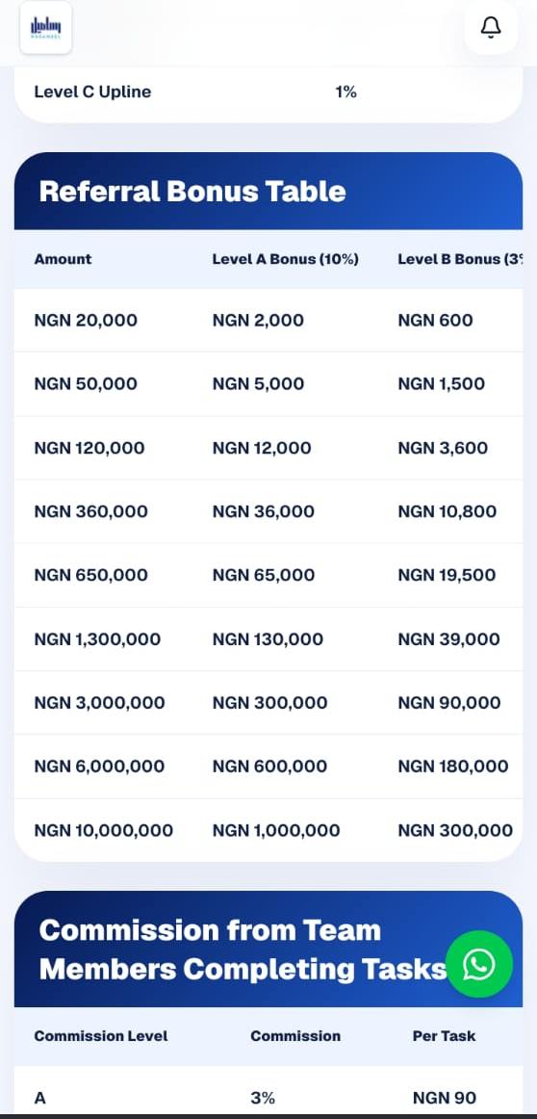Select the Referral Bonus Table heading
This screenshot has width=537, height=1119.
point(192,192)
